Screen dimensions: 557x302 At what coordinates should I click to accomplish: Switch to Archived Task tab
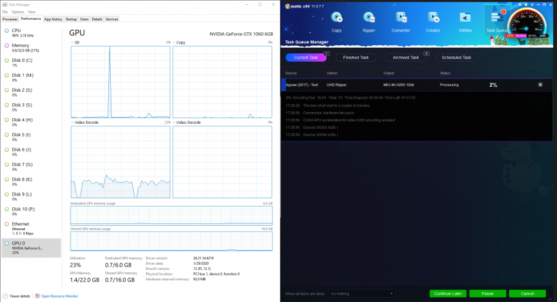[405, 57]
